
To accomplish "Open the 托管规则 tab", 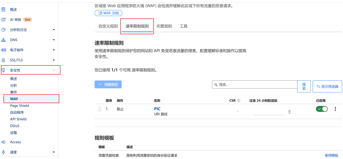I will (164, 26).
